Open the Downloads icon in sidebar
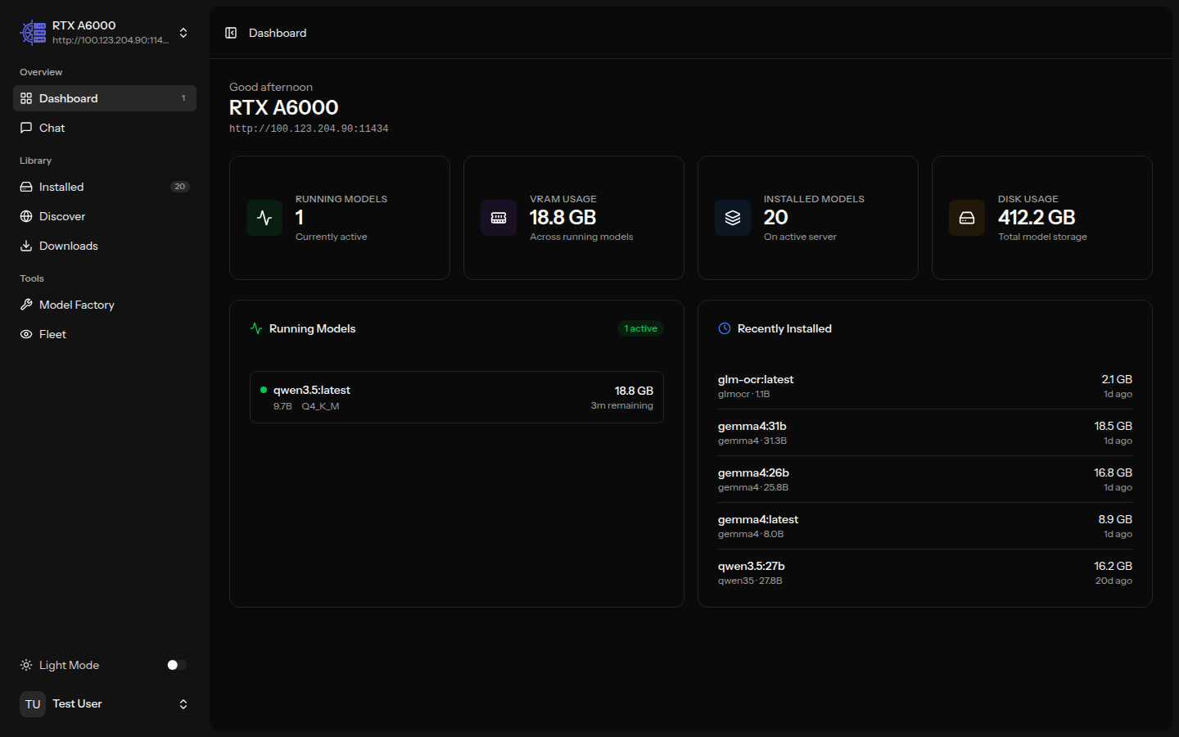 (x=25, y=245)
